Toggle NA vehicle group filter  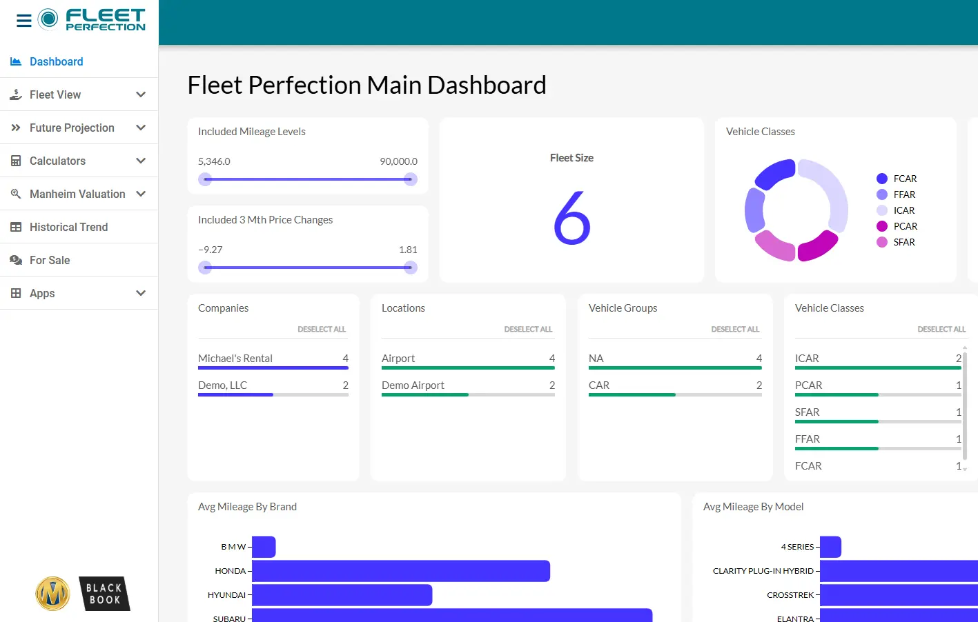[675, 360]
